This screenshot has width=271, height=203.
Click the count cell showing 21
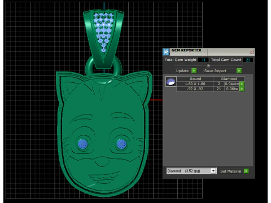218,89
